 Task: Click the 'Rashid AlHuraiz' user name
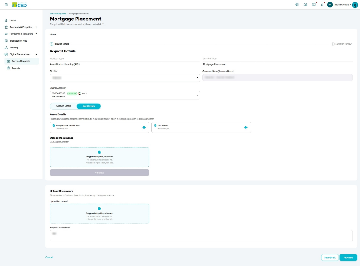(342, 5)
